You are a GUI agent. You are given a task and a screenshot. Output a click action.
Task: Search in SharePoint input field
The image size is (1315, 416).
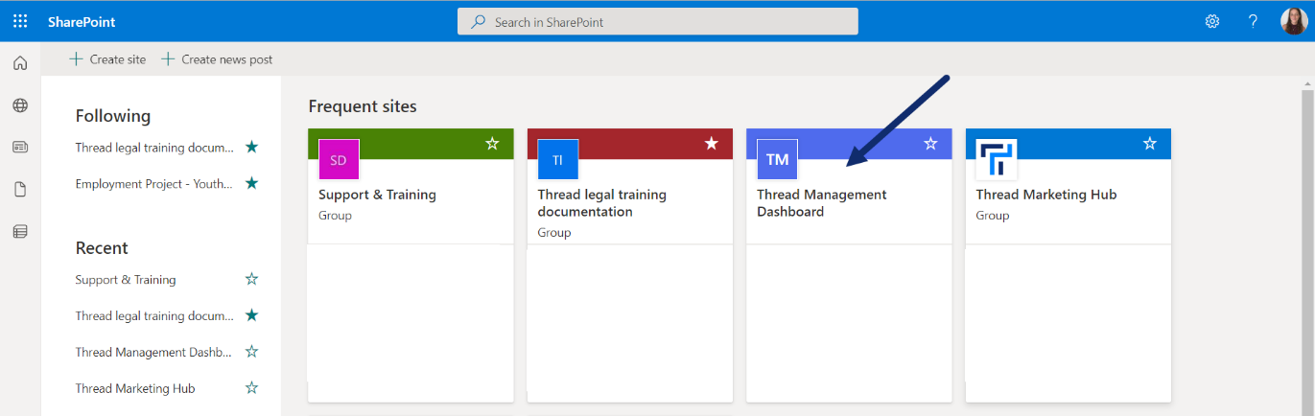coord(658,21)
